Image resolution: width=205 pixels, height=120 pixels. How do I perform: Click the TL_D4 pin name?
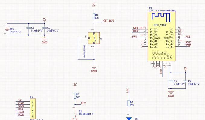click(x=170, y=32)
